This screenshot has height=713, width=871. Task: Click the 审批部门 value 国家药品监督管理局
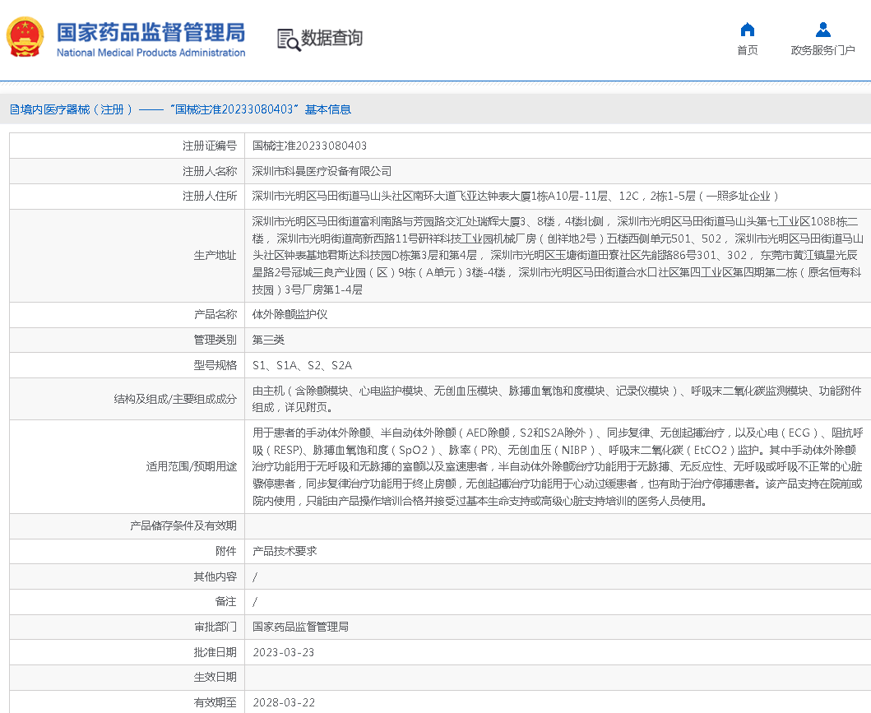coord(300,627)
